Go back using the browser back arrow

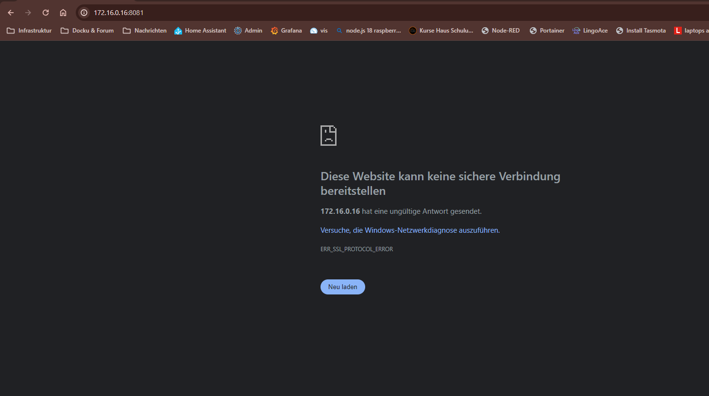[11, 13]
